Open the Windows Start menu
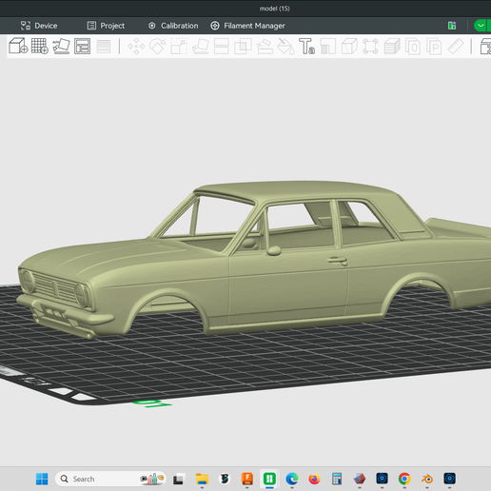The width and height of the screenshot is (491, 491). point(42,479)
